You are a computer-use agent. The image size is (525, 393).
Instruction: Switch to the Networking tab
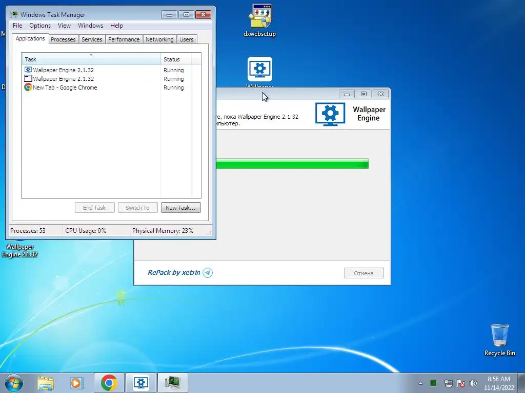click(x=159, y=39)
